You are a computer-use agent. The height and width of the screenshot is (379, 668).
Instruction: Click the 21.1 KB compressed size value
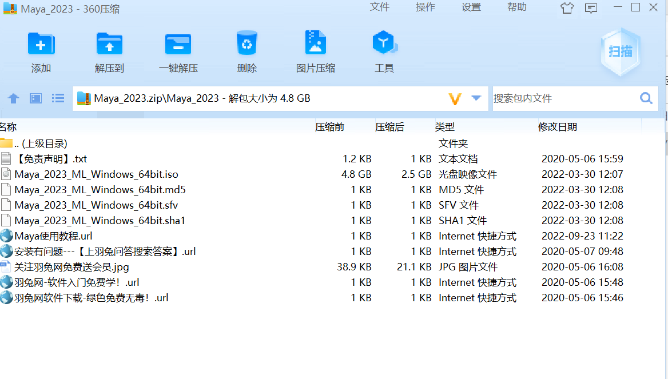point(414,267)
